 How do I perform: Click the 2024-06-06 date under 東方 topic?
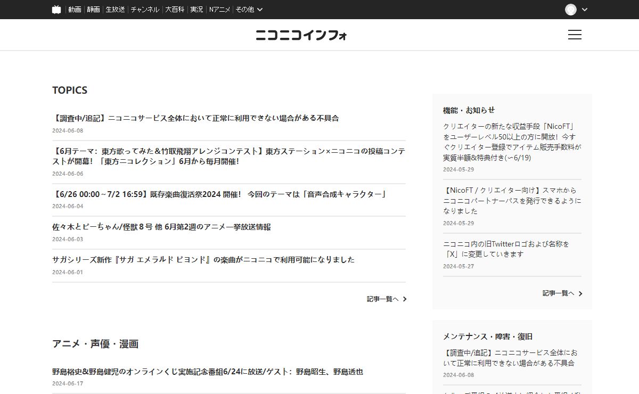68,174
